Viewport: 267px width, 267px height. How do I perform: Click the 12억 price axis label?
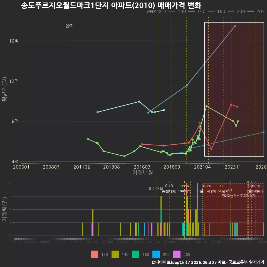pyautogui.click(x=14, y=81)
